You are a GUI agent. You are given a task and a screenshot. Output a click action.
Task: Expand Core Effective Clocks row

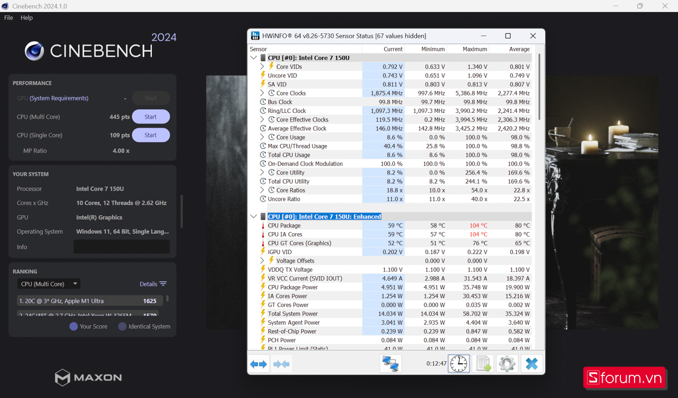262,119
